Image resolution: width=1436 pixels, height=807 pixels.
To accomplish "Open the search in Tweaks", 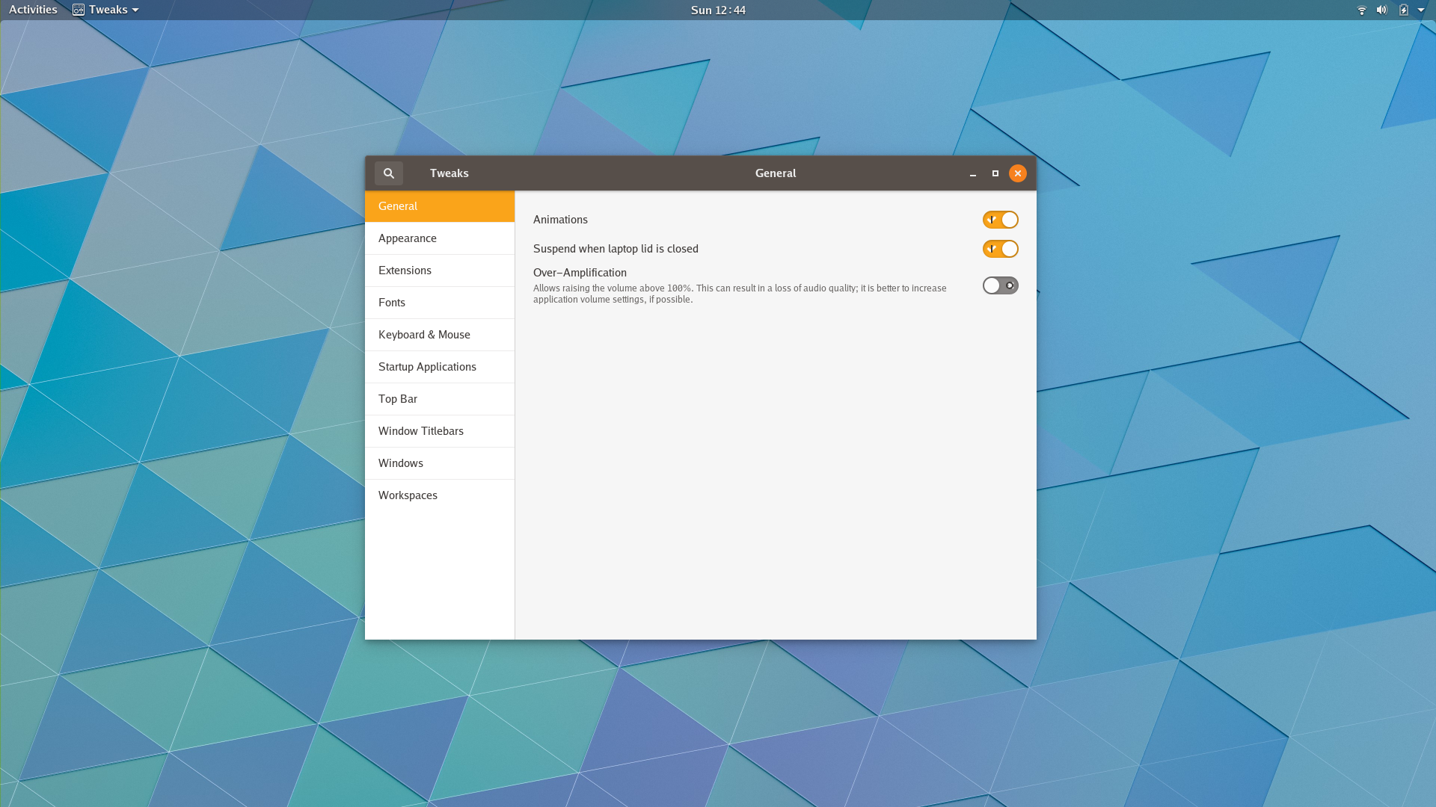I will tap(388, 173).
